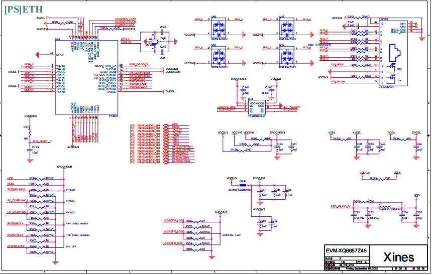Select the XTAL_I net label by the crystal
The height and width of the screenshot is (275, 432).
125,39
